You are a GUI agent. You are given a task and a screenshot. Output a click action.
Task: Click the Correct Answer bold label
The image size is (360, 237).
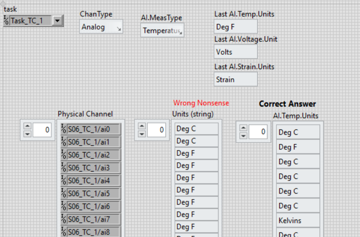coord(287,104)
